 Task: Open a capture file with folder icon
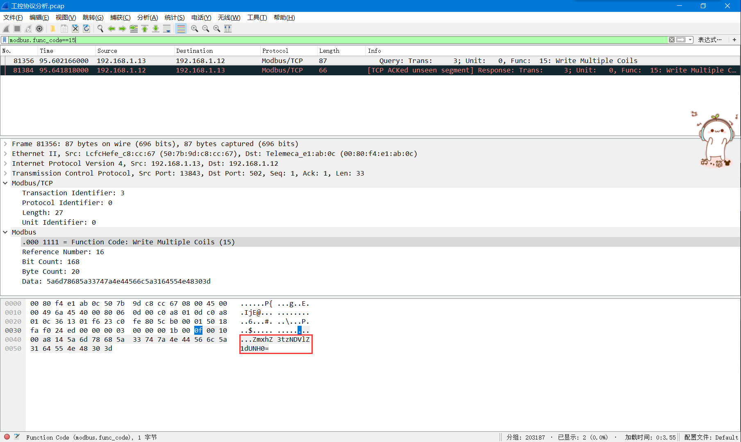click(x=53, y=29)
